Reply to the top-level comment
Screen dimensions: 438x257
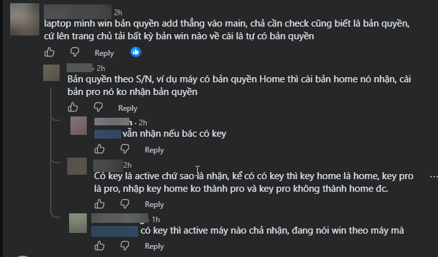104,53
